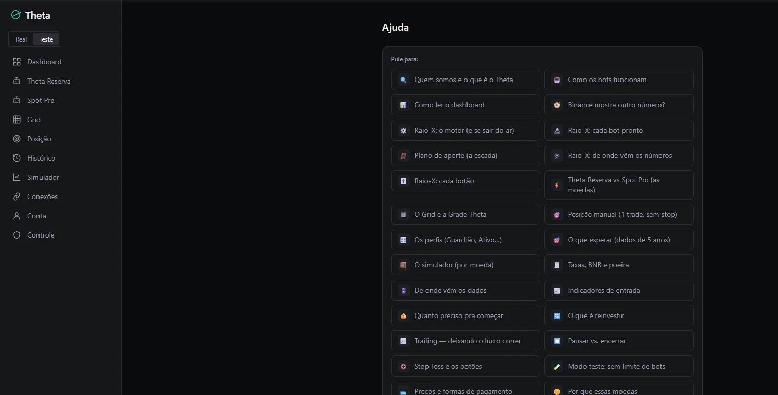
Task: Open Pausar vs. encerrar topic
Action: 619,341
